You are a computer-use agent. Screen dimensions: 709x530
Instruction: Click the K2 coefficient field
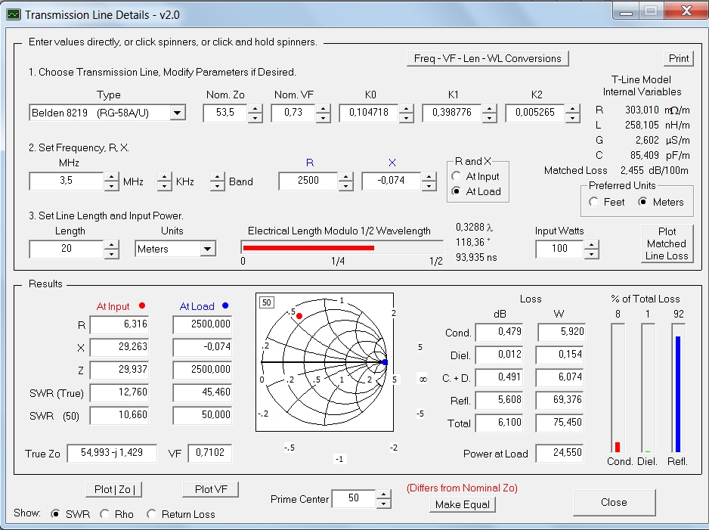point(535,113)
